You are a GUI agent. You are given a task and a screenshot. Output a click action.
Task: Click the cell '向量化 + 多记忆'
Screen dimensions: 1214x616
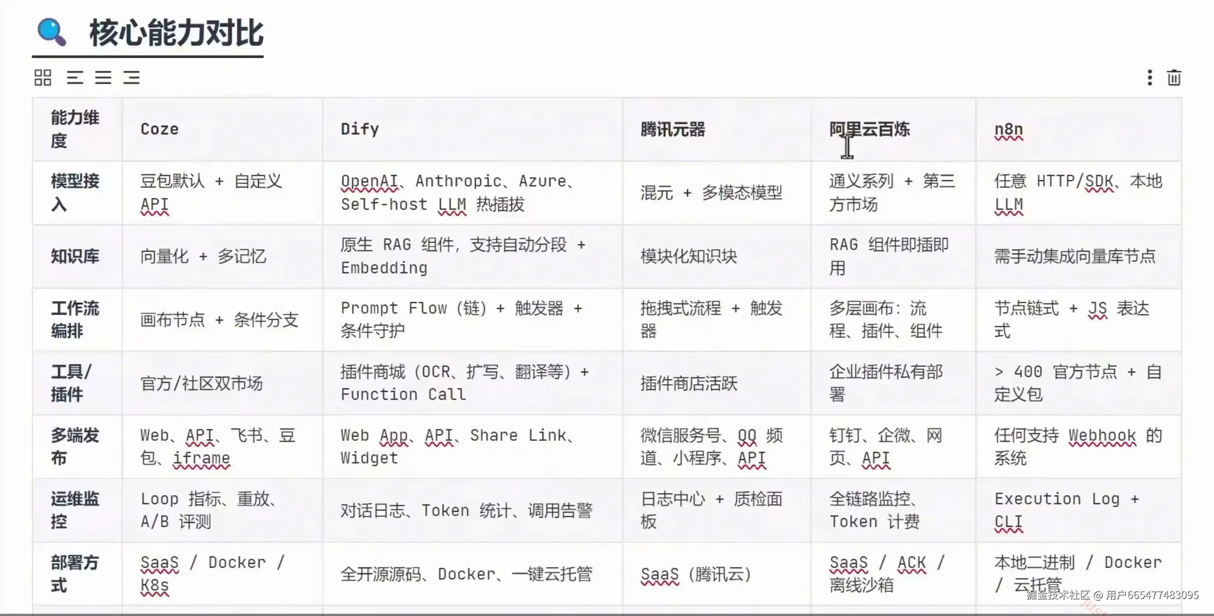pos(223,256)
